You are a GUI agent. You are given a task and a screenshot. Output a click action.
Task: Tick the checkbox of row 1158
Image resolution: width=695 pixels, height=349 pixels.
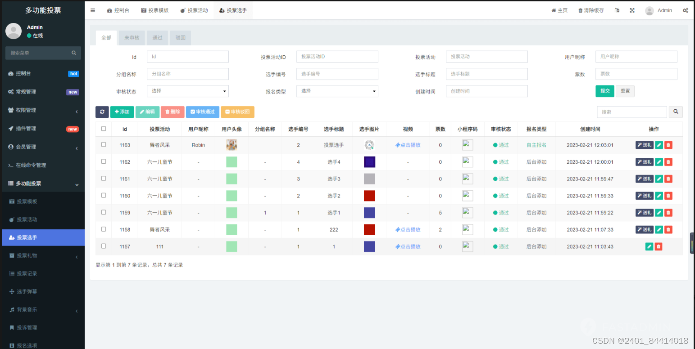(x=103, y=229)
